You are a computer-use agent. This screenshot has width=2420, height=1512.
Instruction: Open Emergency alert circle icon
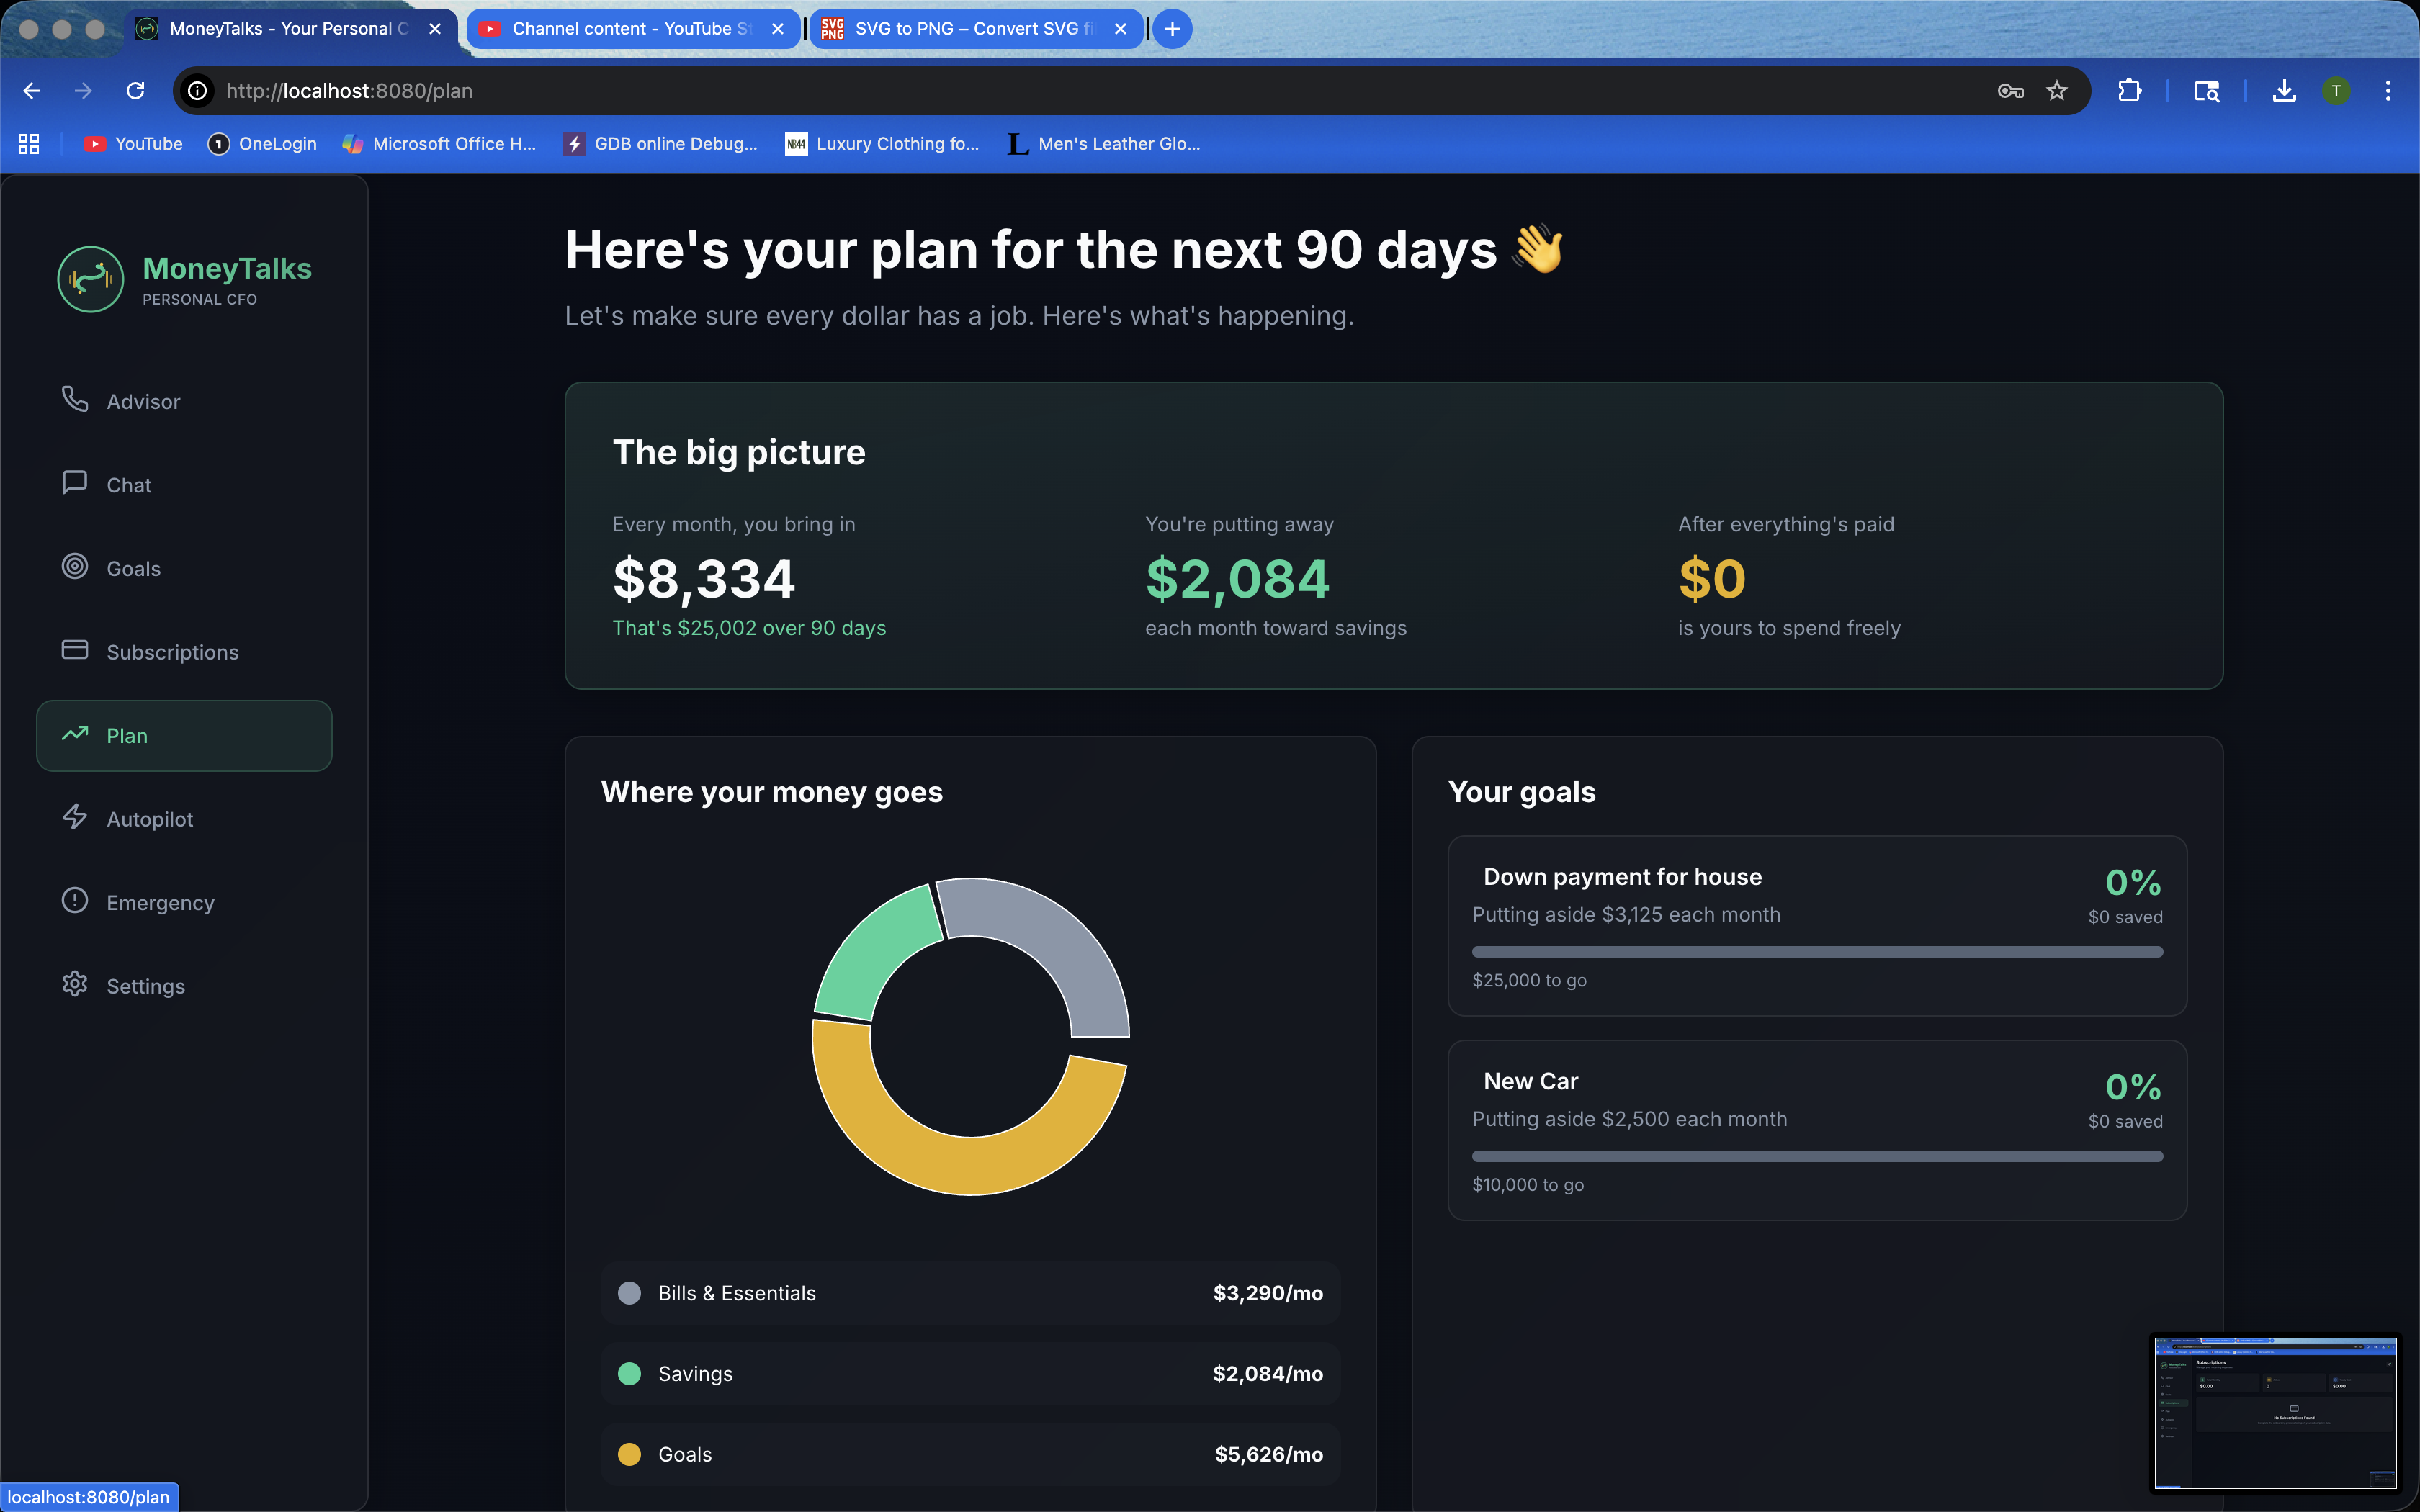(75, 900)
